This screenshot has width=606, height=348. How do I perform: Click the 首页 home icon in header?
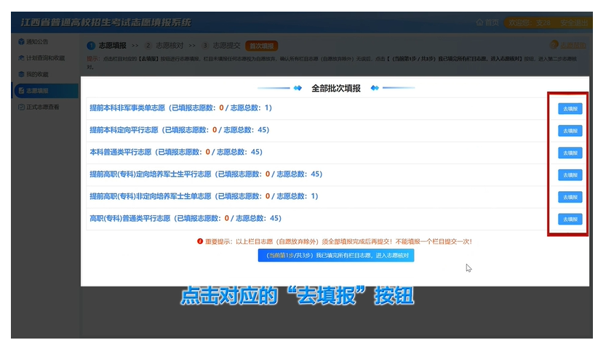(479, 23)
